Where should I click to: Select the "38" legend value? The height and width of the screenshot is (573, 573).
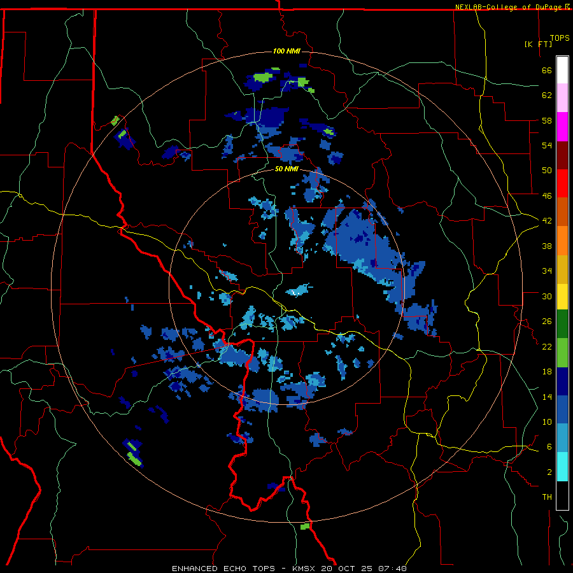[547, 246]
